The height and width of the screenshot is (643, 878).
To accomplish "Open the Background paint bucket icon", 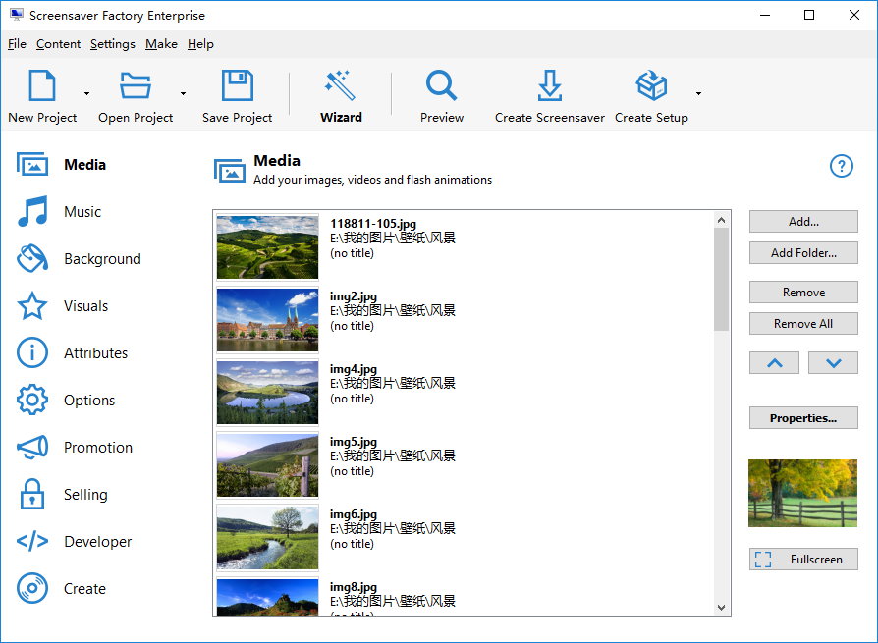I will coord(31,258).
